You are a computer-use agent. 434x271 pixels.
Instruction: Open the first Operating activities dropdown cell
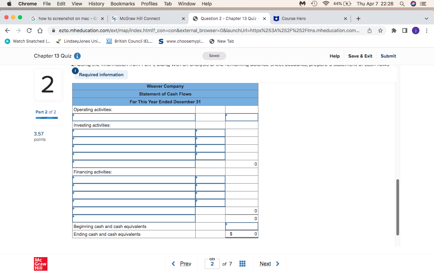tap(134, 117)
